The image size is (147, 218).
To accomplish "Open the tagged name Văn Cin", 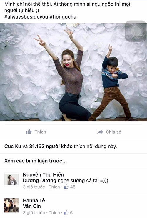I will point(32,206).
